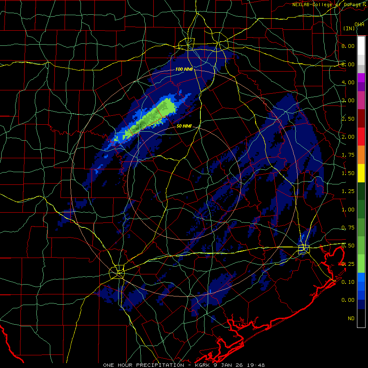Pick the light blue legend swatch at 0.10
Image resolution: width=368 pixels, height=368 pixels.
[361, 277]
